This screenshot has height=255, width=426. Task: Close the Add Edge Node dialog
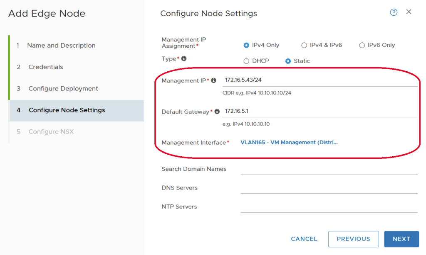[x=409, y=12]
